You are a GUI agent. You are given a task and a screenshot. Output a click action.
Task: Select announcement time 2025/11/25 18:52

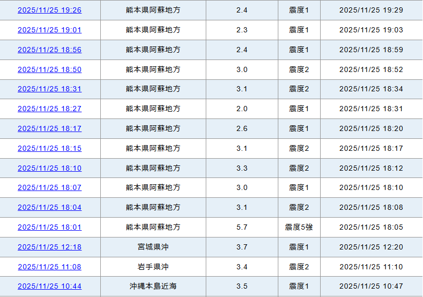tap(371, 69)
